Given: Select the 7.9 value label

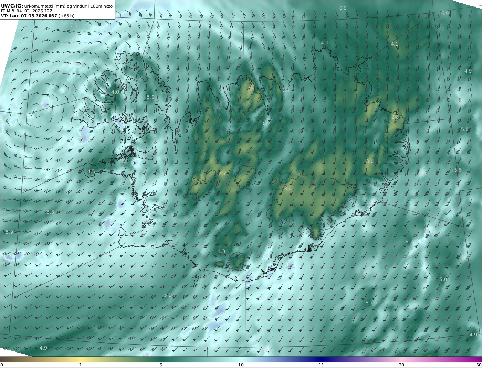Looking at the screenshot, I should [x=286, y=91].
